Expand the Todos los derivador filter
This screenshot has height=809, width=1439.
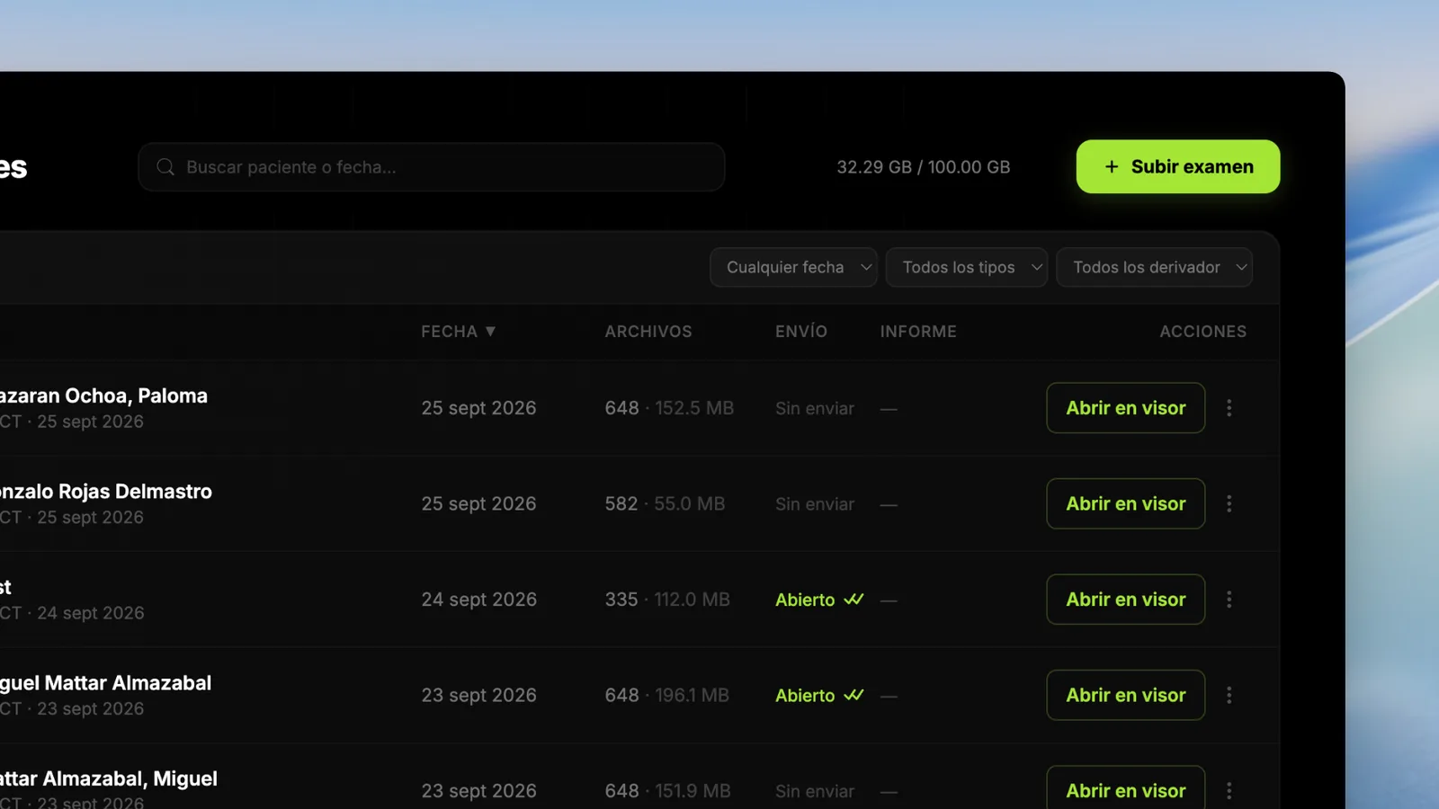1155,268
